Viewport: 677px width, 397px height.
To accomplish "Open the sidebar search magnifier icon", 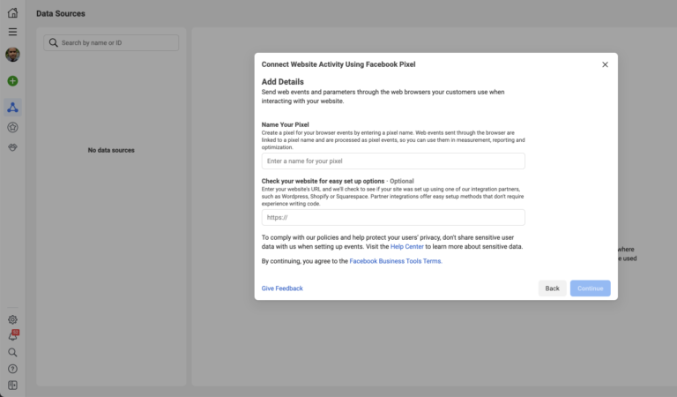I will click(x=12, y=353).
